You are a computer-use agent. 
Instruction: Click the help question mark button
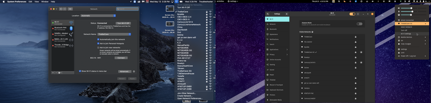tap(134, 71)
